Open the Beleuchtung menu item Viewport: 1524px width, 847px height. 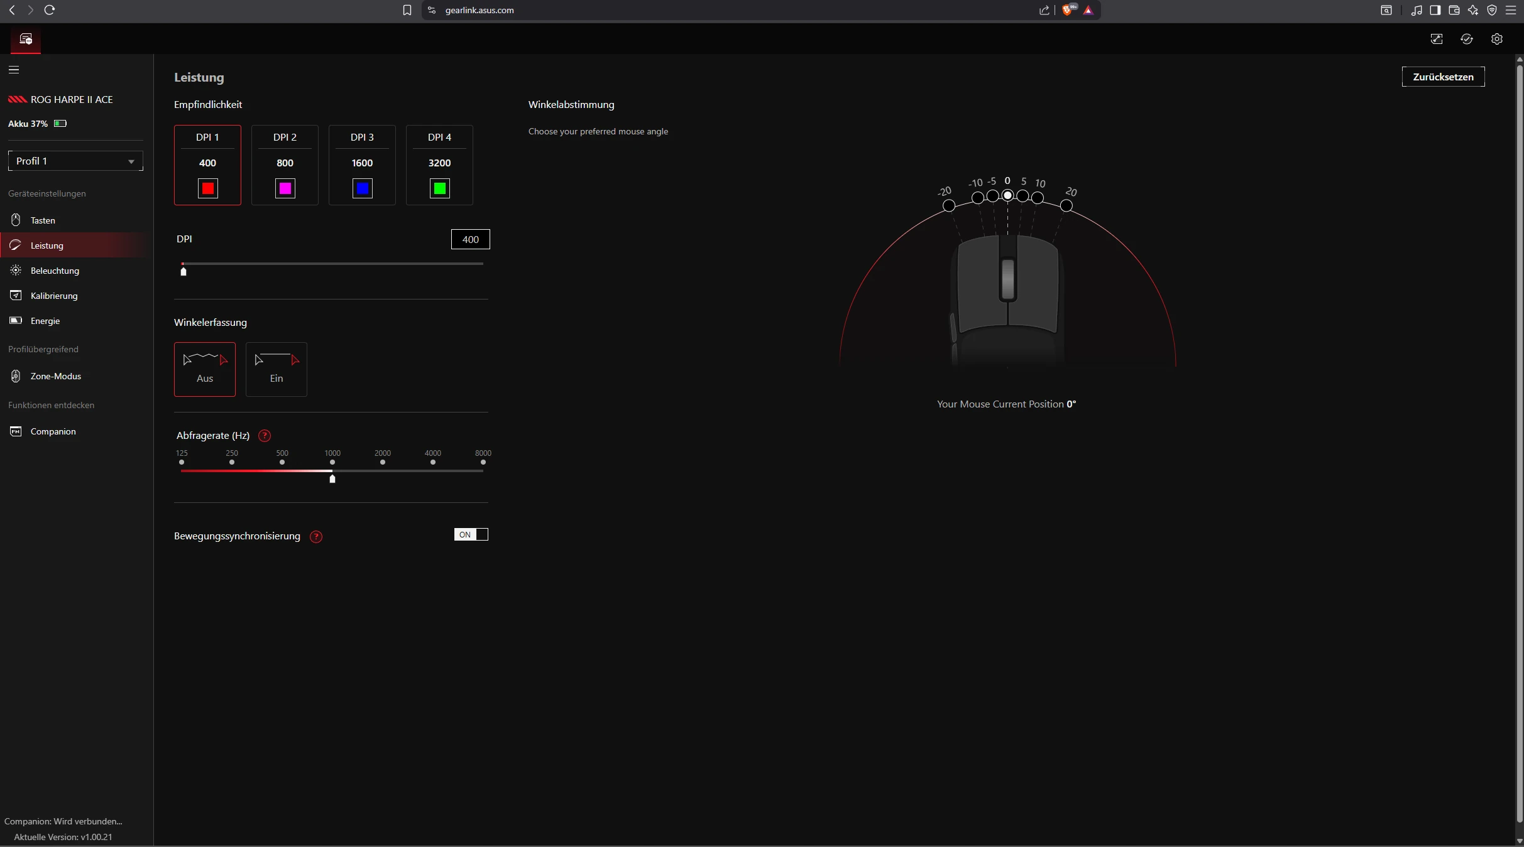(55, 271)
